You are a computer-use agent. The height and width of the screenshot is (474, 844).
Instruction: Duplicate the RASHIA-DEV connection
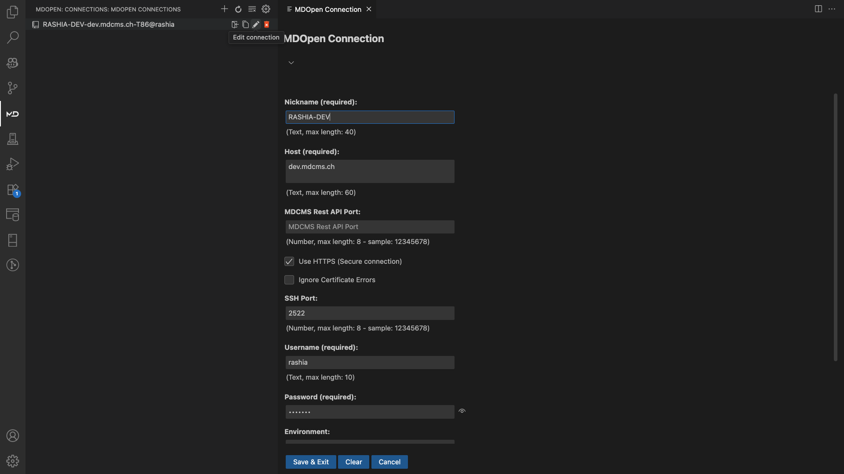tap(245, 25)
